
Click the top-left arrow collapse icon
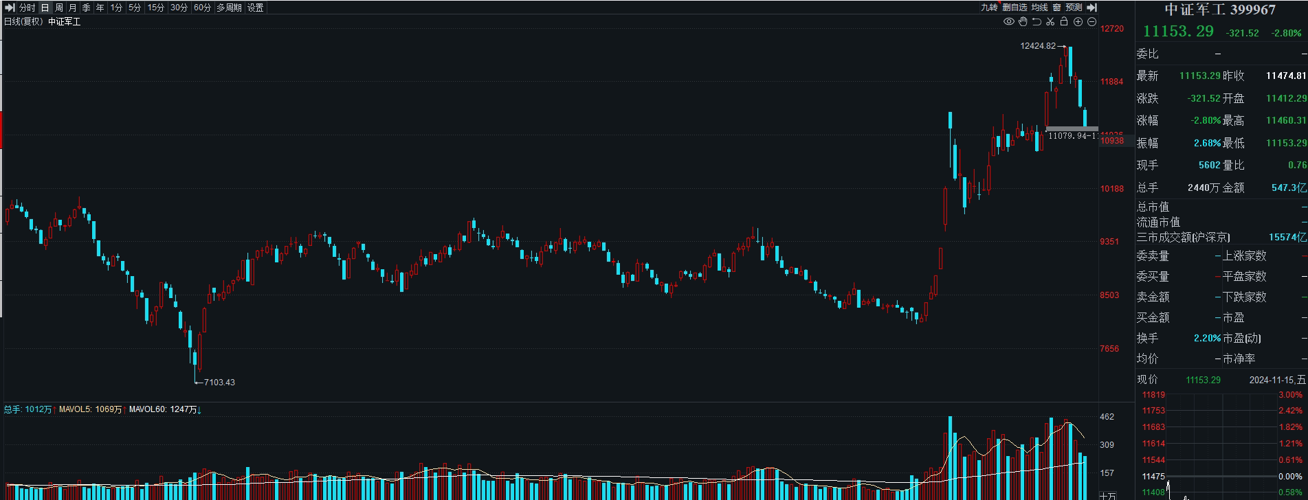10,8
